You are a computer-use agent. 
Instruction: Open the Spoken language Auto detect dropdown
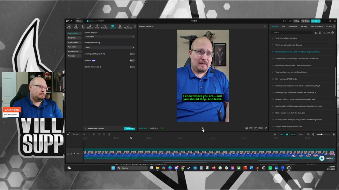(x=110, y=37)
